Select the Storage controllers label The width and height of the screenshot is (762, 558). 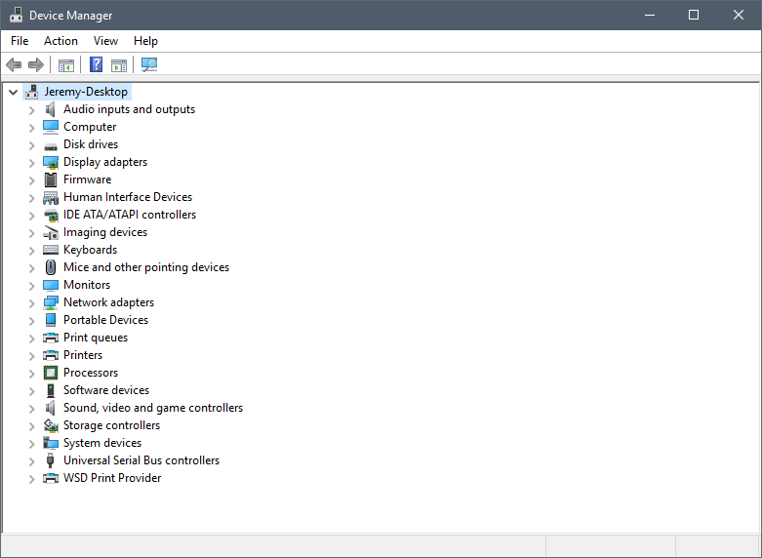pos(112,425)
